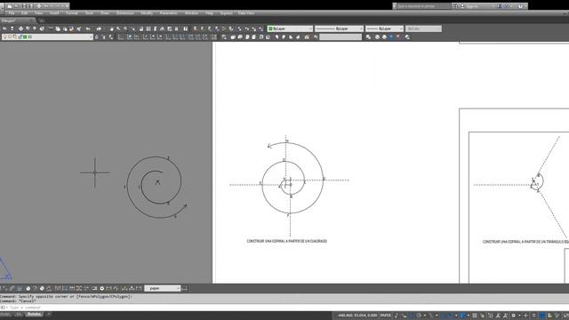Select text CONSTRUIR UNA ESPIRAL A PARTIR DE UN CUADRADO
569x320 pixels.
287,241
